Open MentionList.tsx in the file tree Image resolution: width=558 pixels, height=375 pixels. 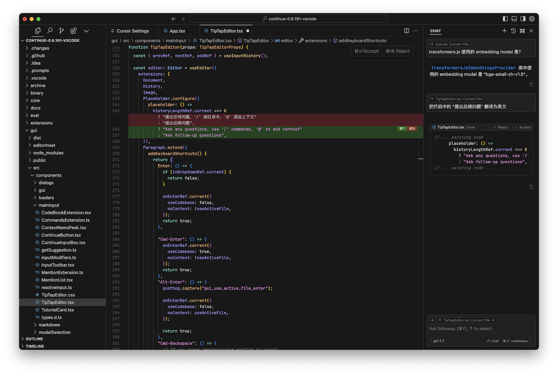(x=57, y=280)
